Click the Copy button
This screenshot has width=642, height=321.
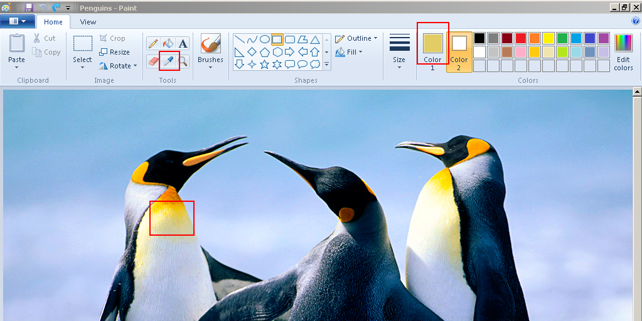point(46,52)
